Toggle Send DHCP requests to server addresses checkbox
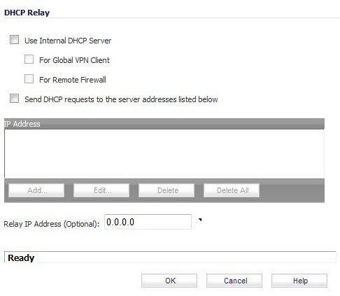The width and height of the screenshot is (340, 296). click(x=14, y=99)
